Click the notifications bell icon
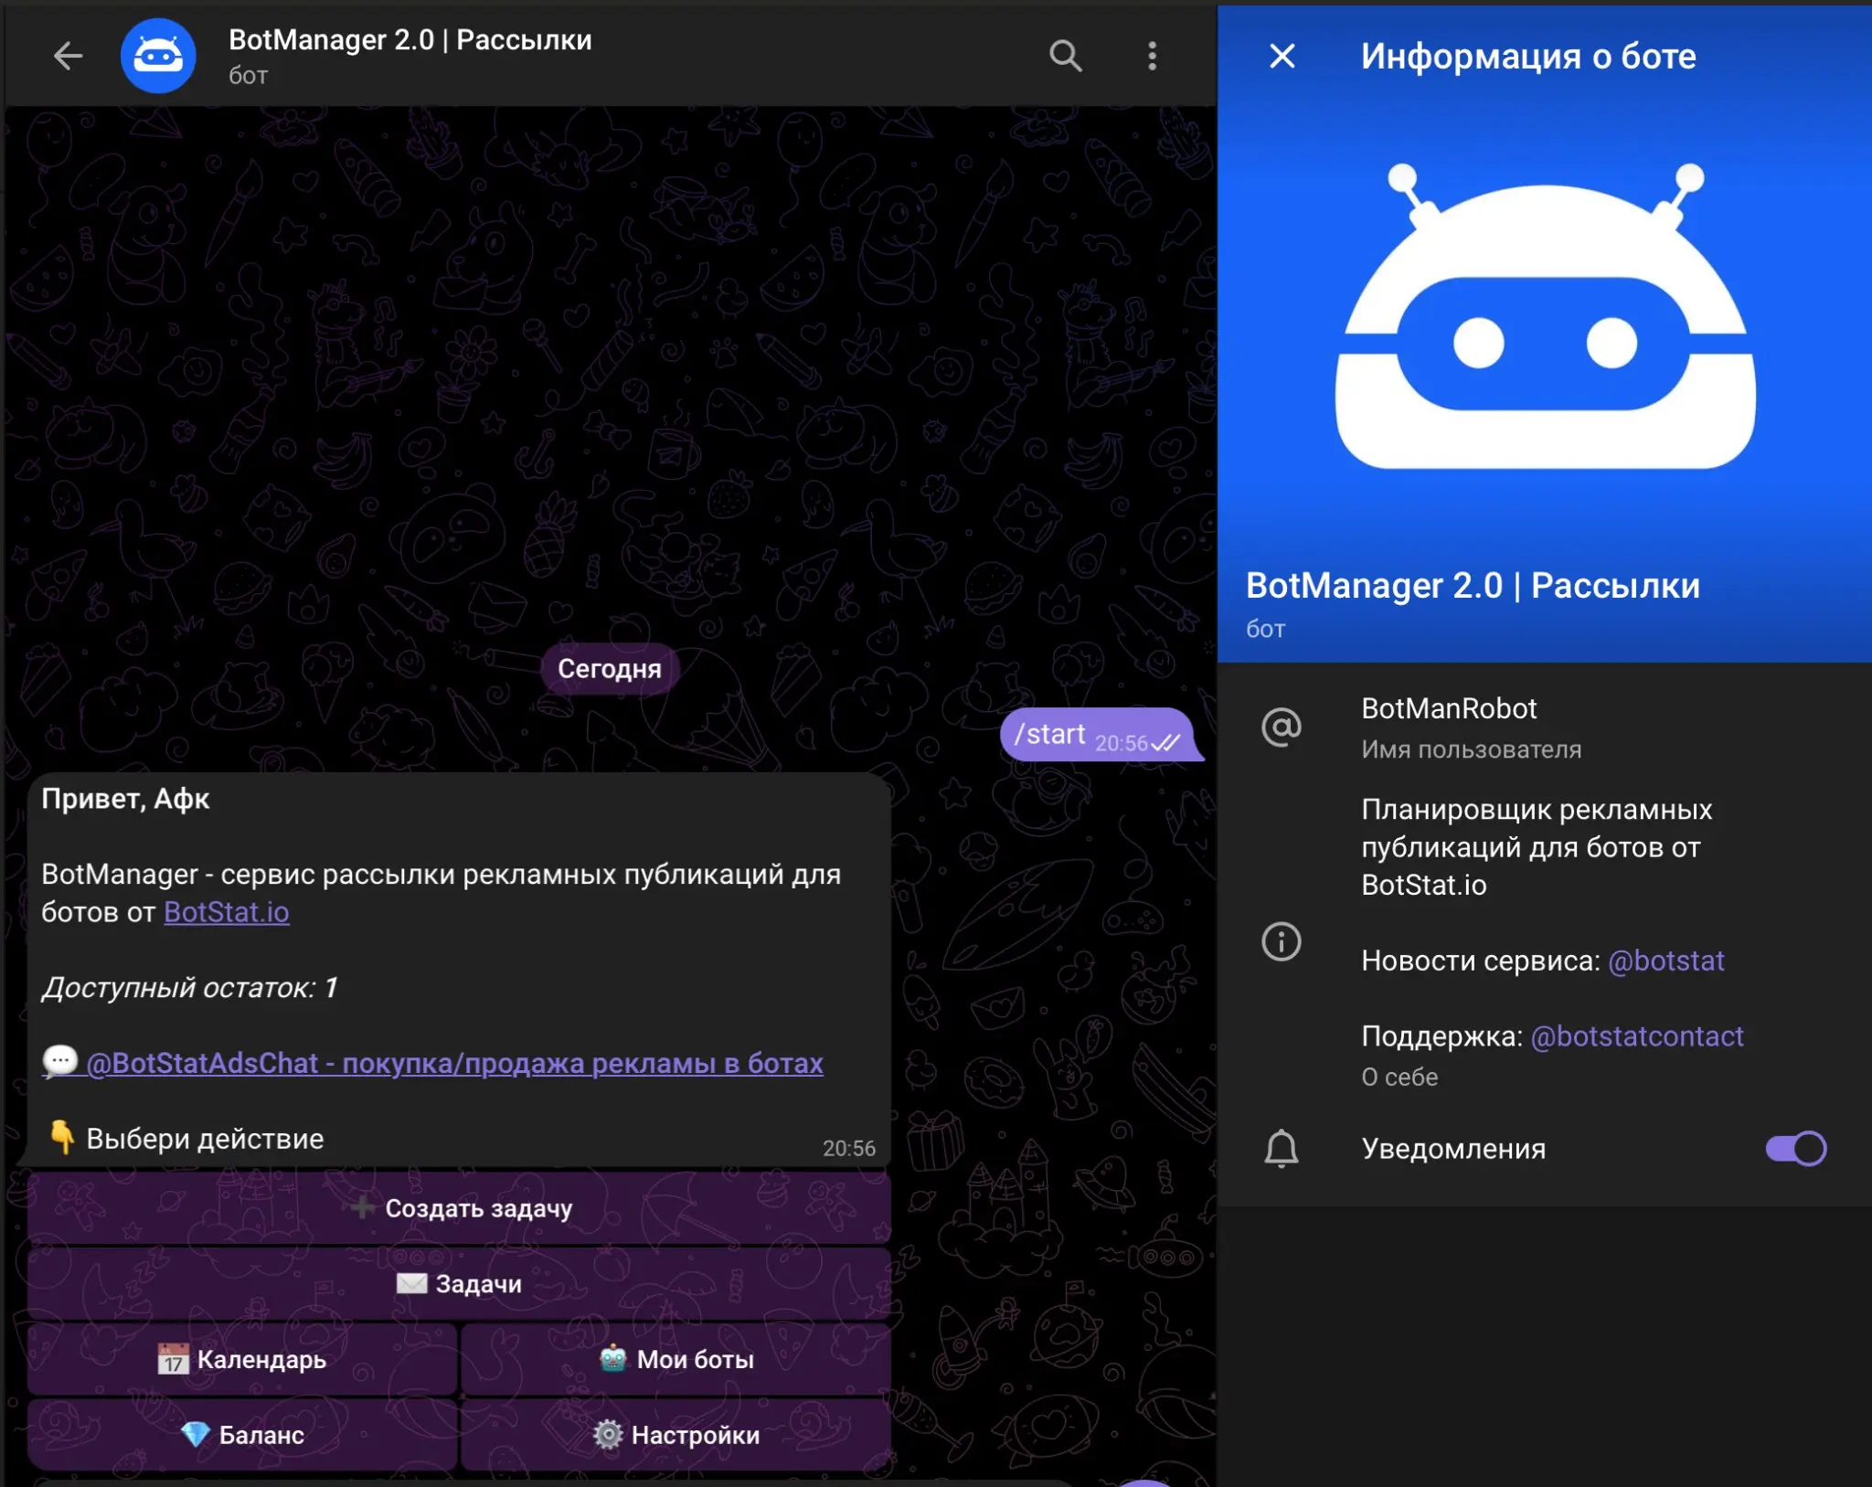 click(1282, 1148)
